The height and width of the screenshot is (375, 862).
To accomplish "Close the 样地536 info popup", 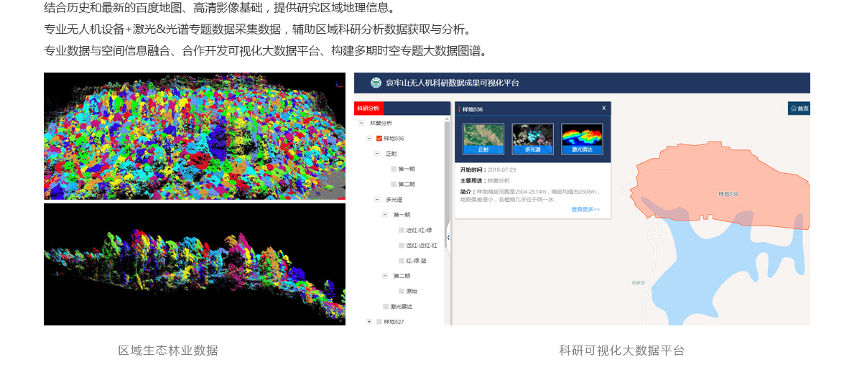I will [x=603, y=108].
